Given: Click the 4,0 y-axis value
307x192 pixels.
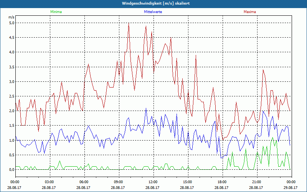Looking at the screenshot, I should pyautogui.click(x=12, y=52).
